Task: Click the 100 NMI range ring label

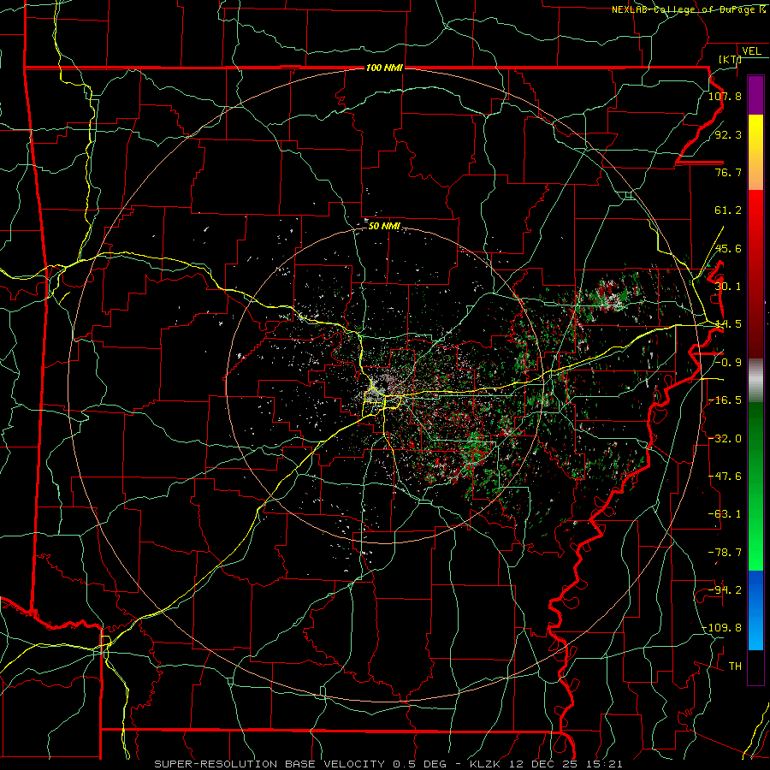Action: point(384,68)
